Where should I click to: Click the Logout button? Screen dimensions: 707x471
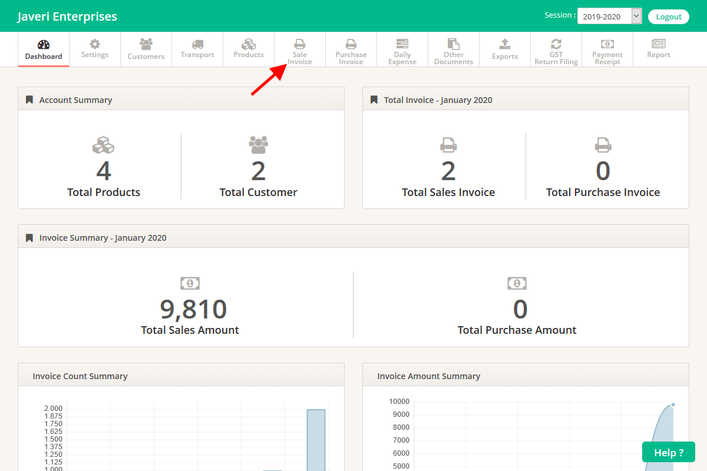click(668, 16)
